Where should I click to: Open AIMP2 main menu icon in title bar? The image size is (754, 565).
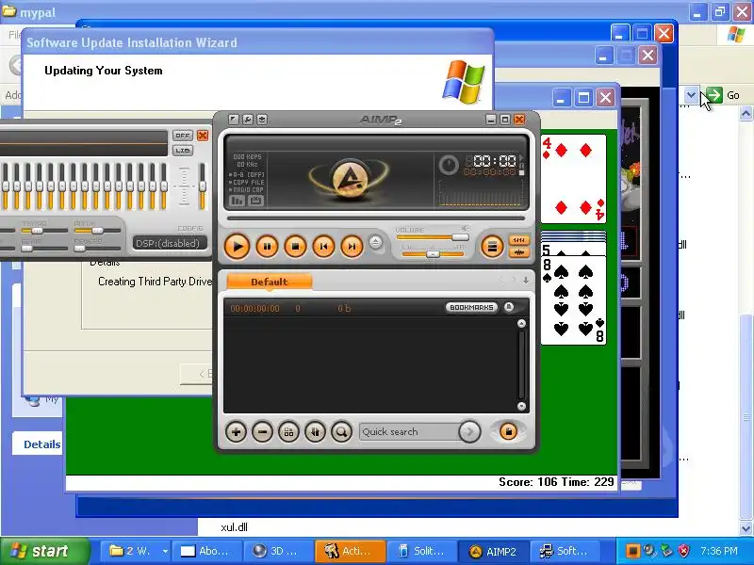pos(234,120)
